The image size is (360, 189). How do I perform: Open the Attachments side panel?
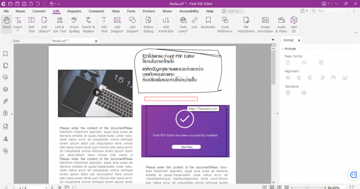point(5,101)
